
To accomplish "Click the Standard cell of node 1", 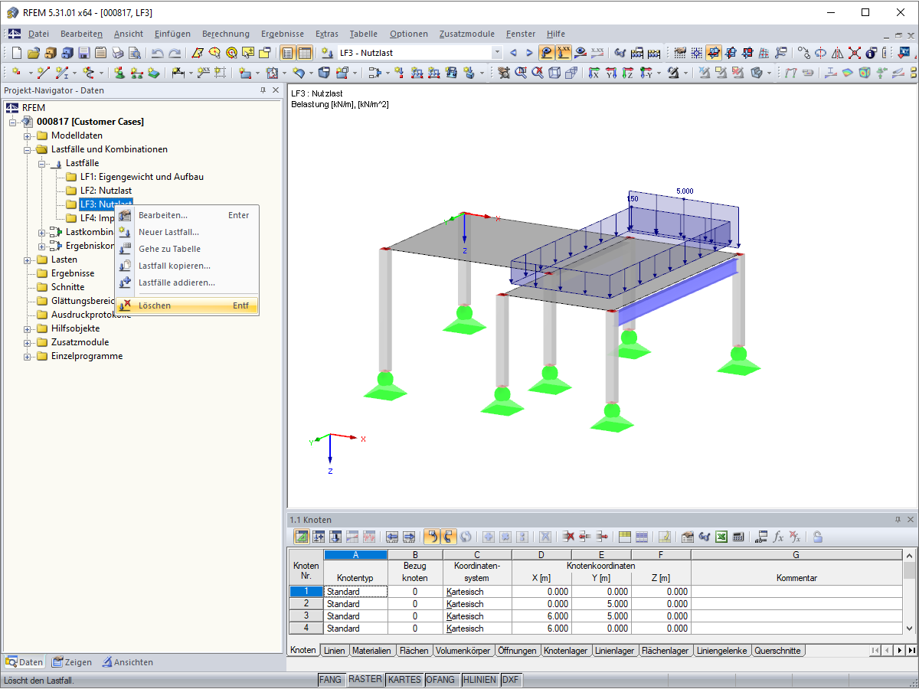I will [x=356, y=592].
